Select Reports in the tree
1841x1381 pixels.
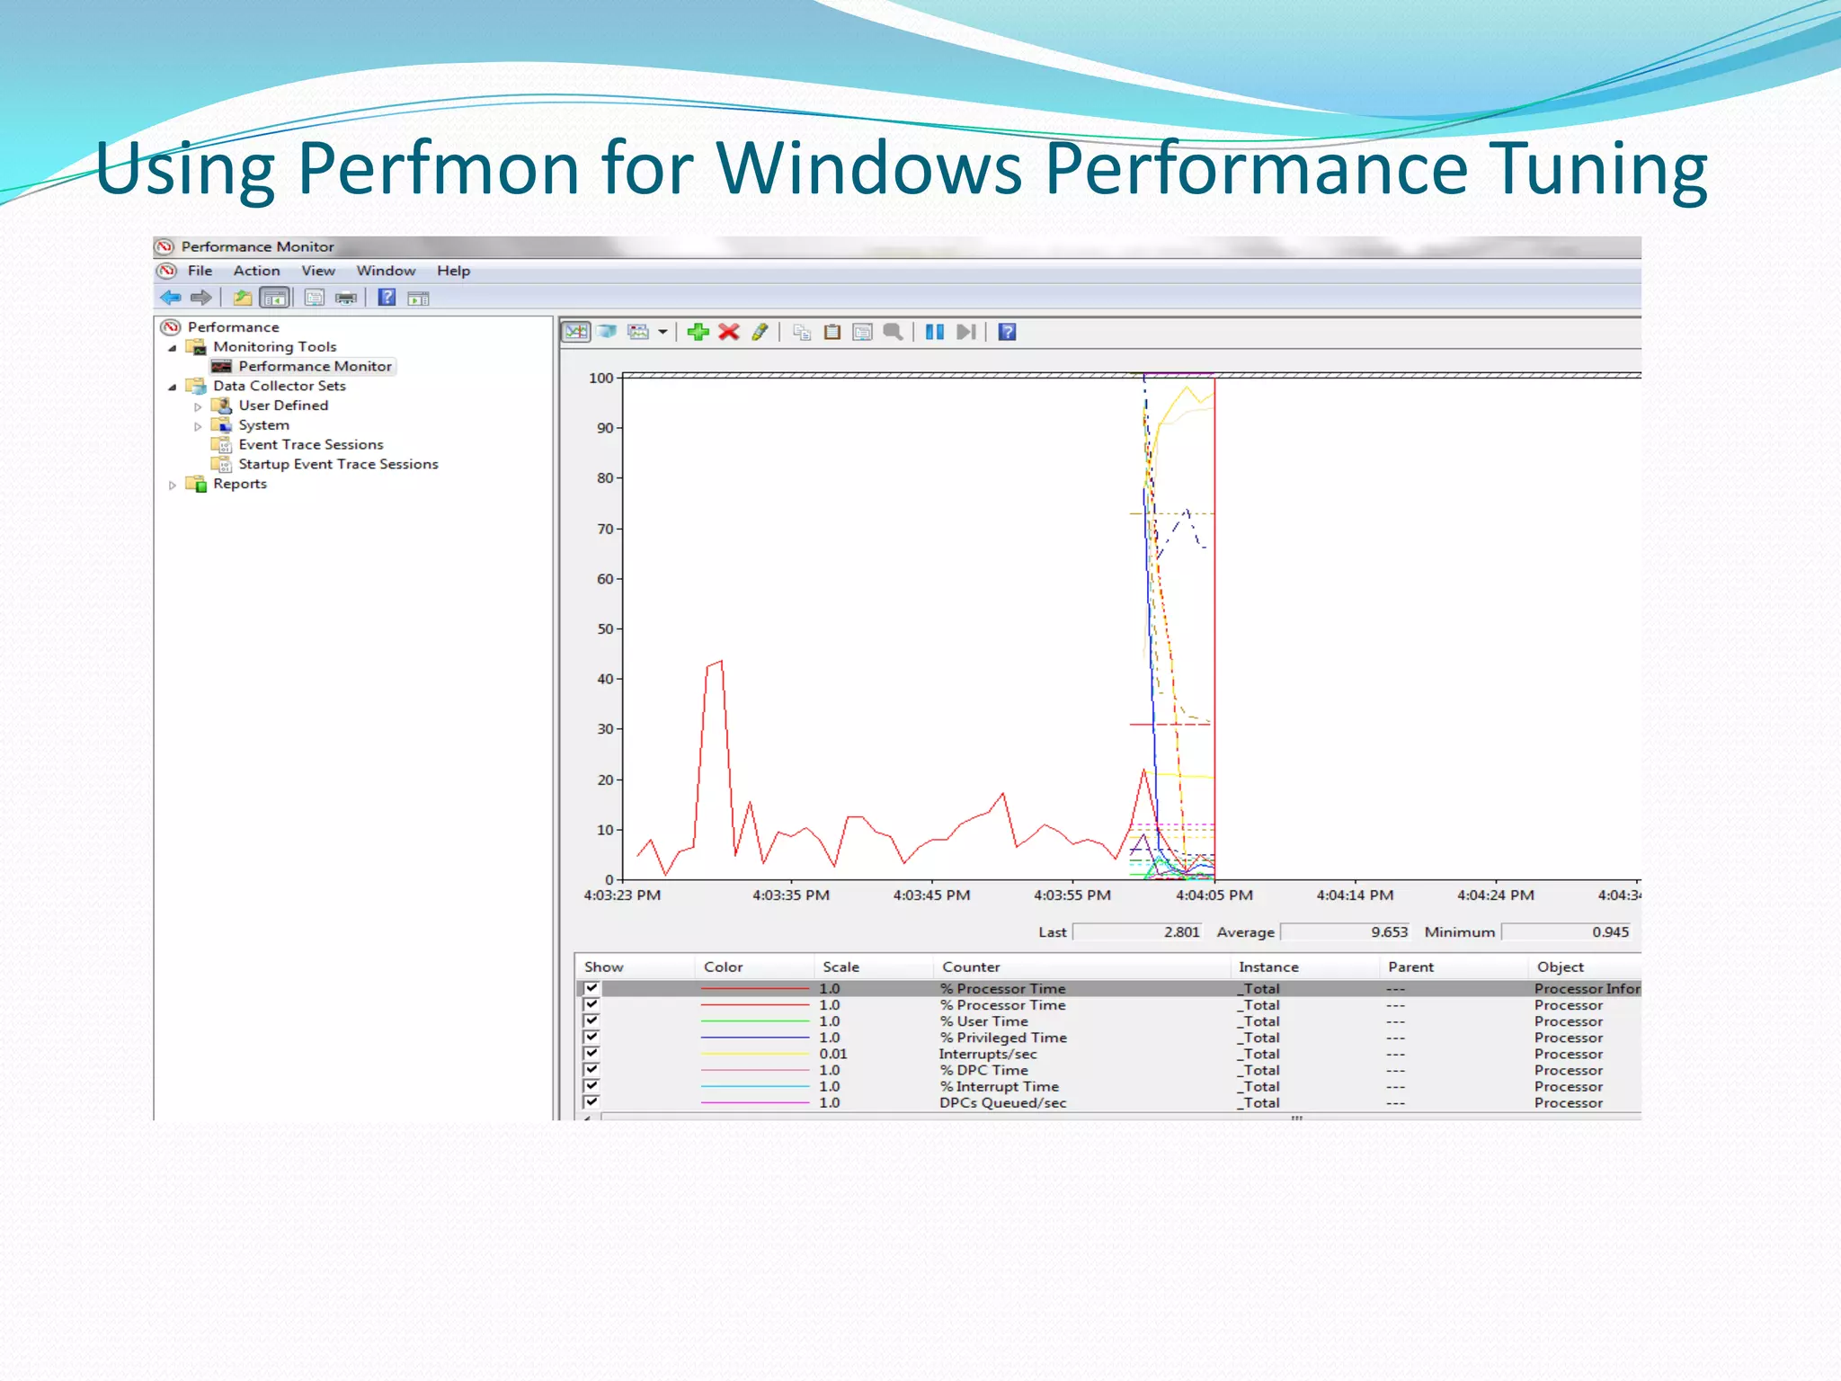[239, 484]
